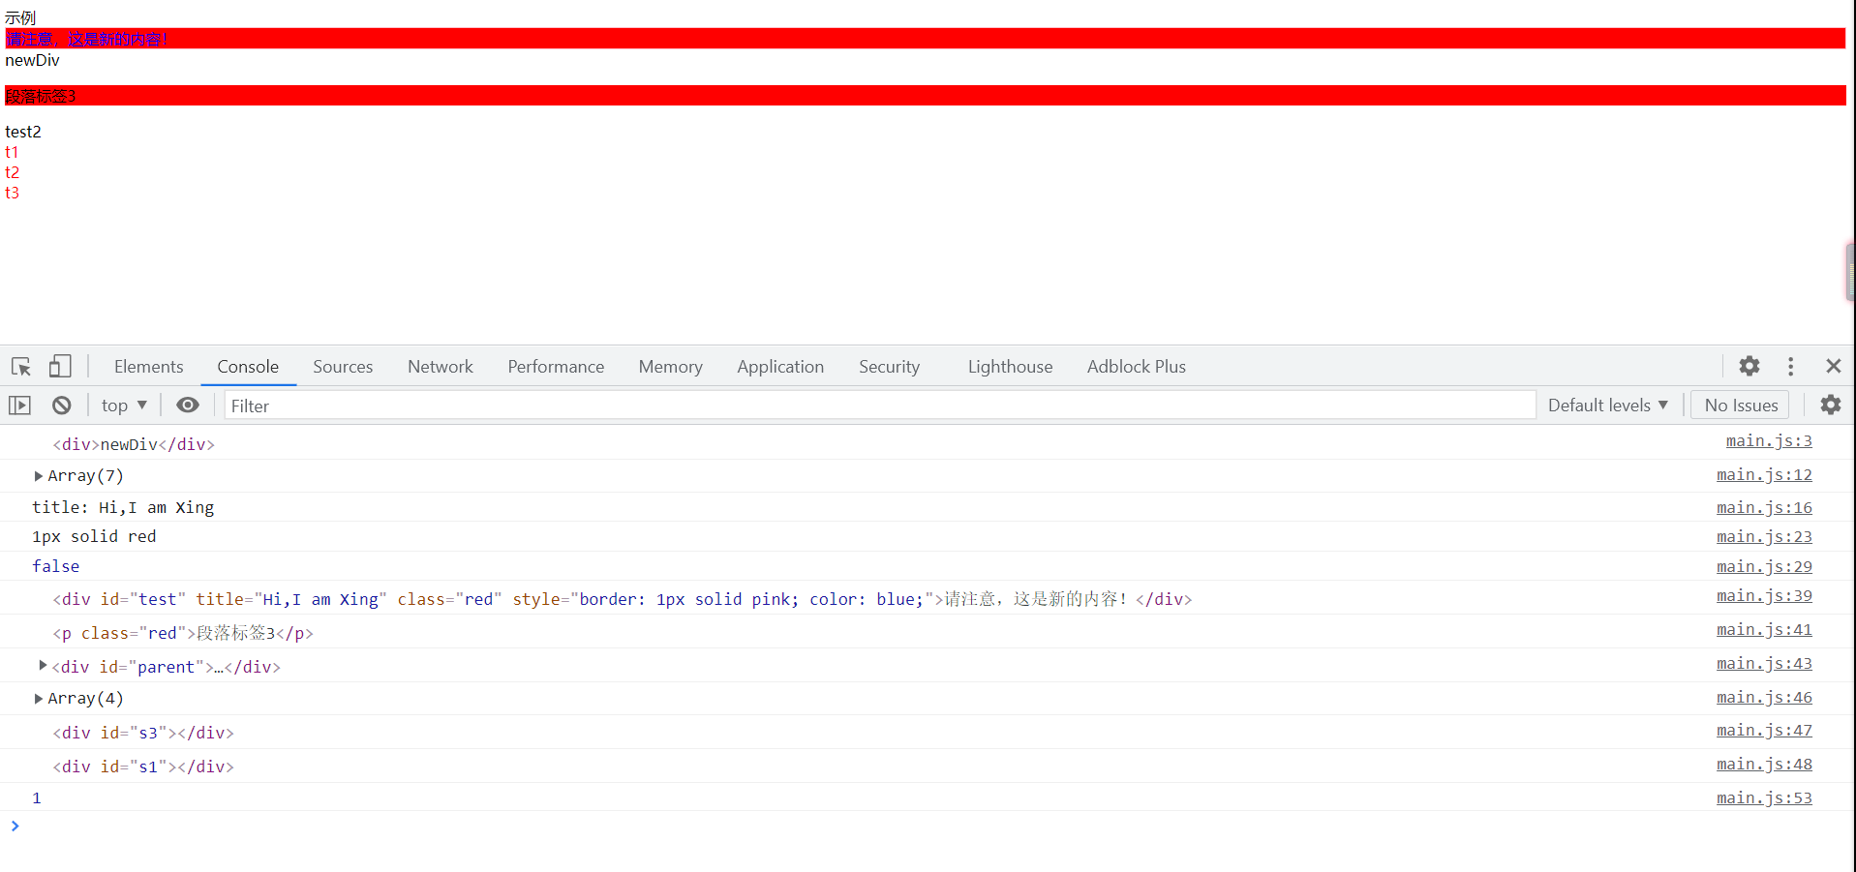Image resolution: width=1856 pixels, height=872 pixels.
Task: Open the customize DevTools three-dot menu
Action: tap(1790, 366)
